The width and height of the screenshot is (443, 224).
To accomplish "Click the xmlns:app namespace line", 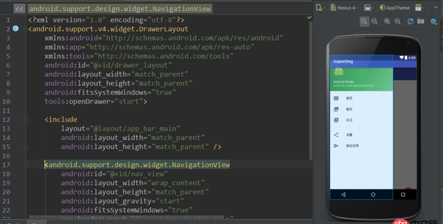I will [149, 47].
